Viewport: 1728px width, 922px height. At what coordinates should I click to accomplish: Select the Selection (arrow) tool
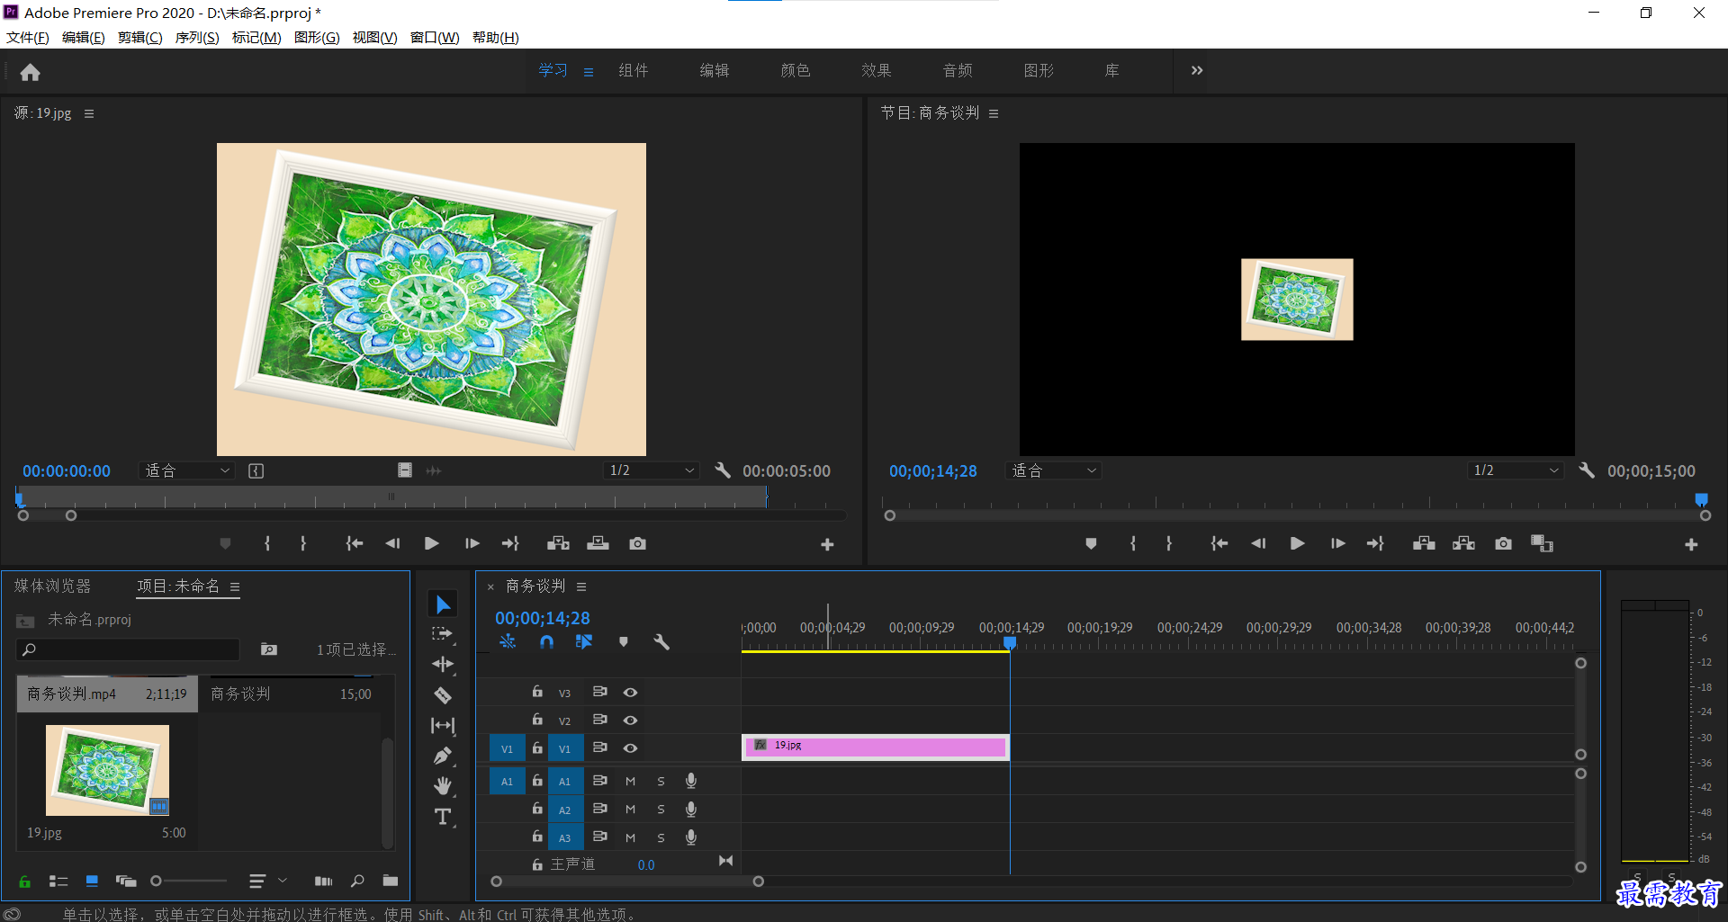(x=443, y=604)
